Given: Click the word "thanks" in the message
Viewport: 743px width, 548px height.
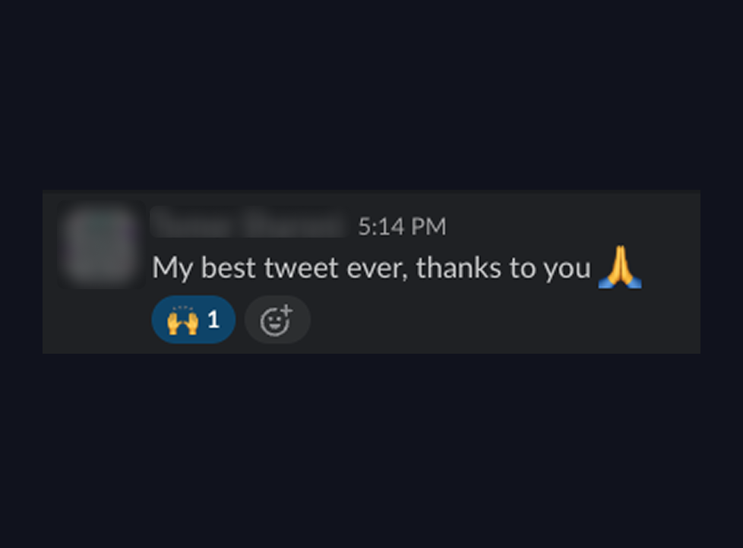Looking at the screenshot, I should pyautogui.click(x=458, y=267).
